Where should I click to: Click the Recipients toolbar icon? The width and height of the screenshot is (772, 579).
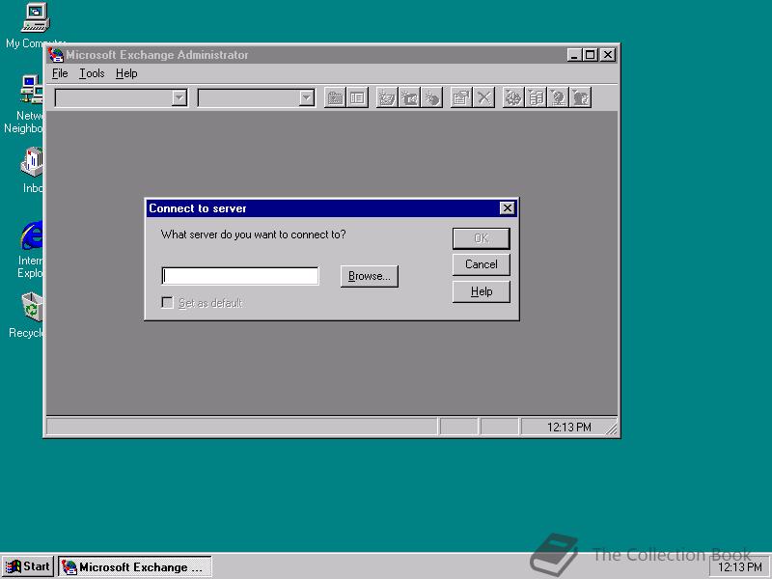point(581,97)
